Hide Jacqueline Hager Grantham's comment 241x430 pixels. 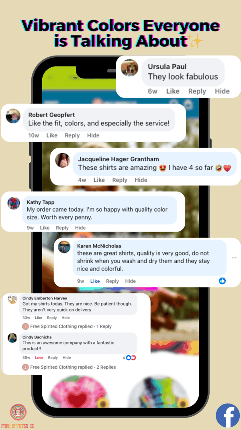click(141, 180)
